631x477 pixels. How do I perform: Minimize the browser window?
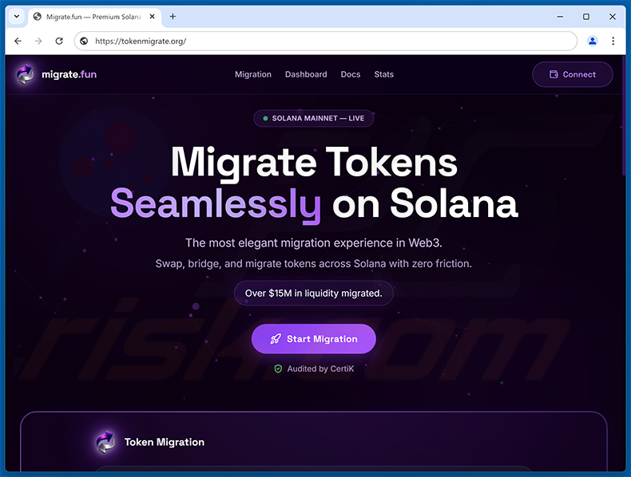click(560, 17)
